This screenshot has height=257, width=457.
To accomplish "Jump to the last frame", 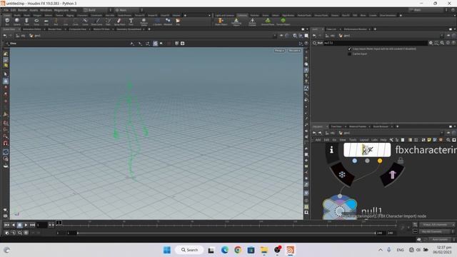I will tap(32, 225).
